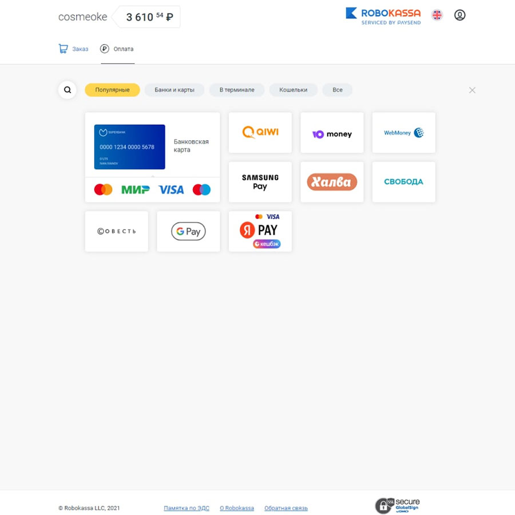
Task: Pay with the Google Pay tile
Action: coord(188,231)
